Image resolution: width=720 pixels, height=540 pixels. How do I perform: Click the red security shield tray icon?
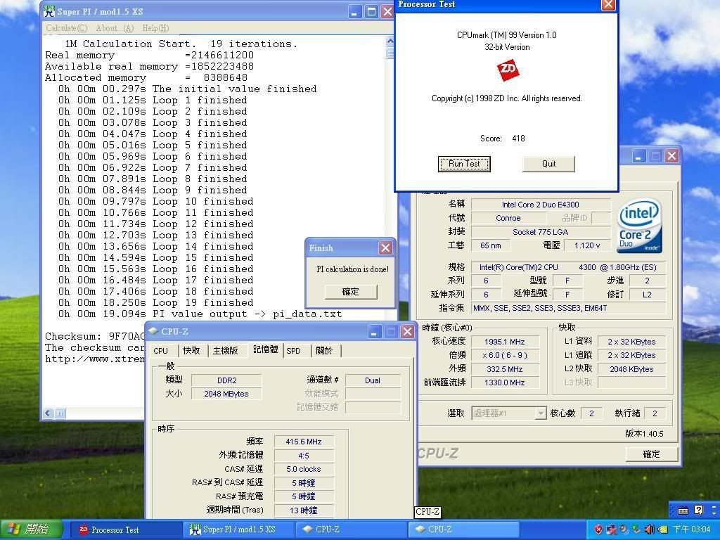598,529
